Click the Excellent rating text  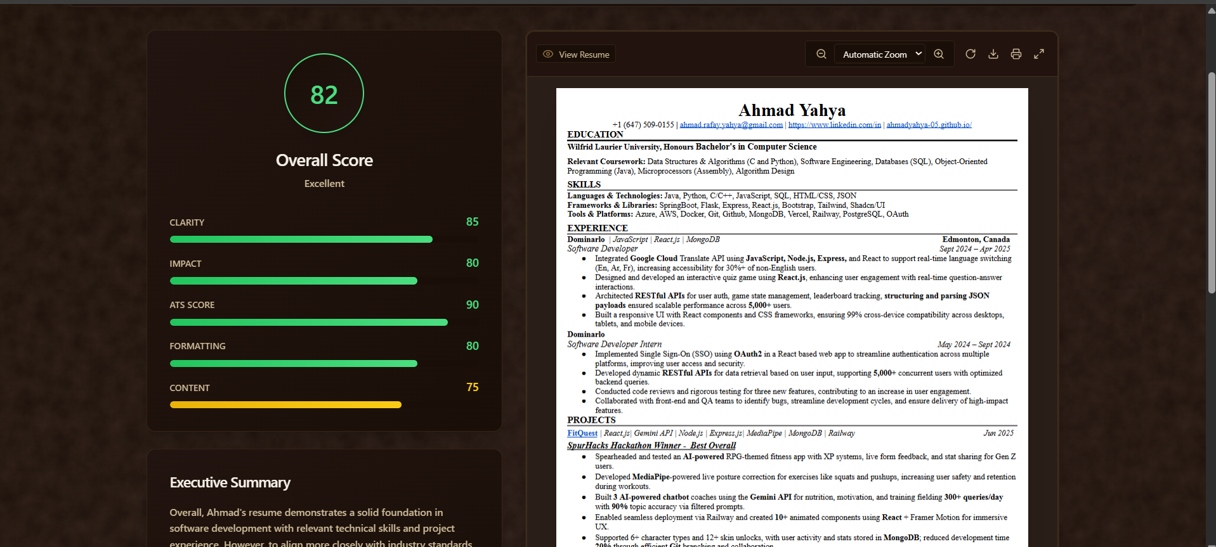pos(324,184)
